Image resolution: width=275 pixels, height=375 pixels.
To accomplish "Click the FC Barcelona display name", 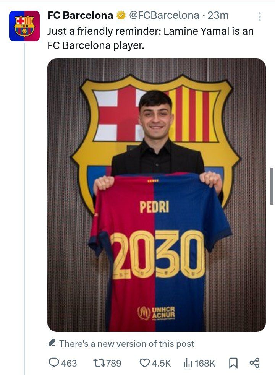I will click(80, 15).
